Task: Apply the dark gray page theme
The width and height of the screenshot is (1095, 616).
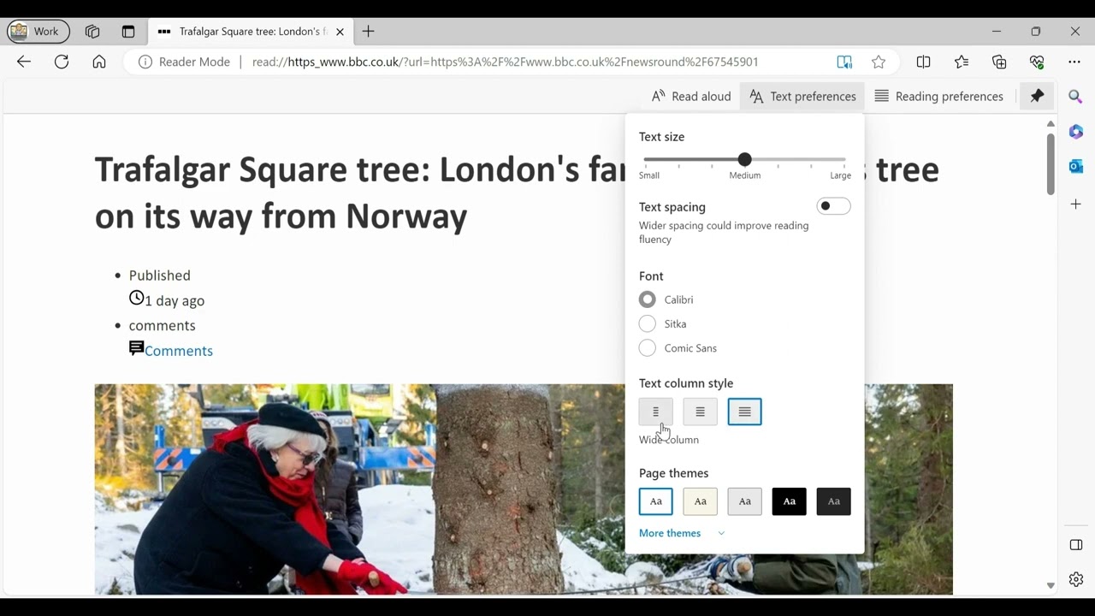Action: [833, 501]
